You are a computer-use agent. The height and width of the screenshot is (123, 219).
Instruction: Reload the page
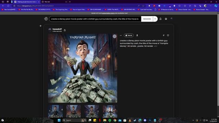click(x=8, y=6)
